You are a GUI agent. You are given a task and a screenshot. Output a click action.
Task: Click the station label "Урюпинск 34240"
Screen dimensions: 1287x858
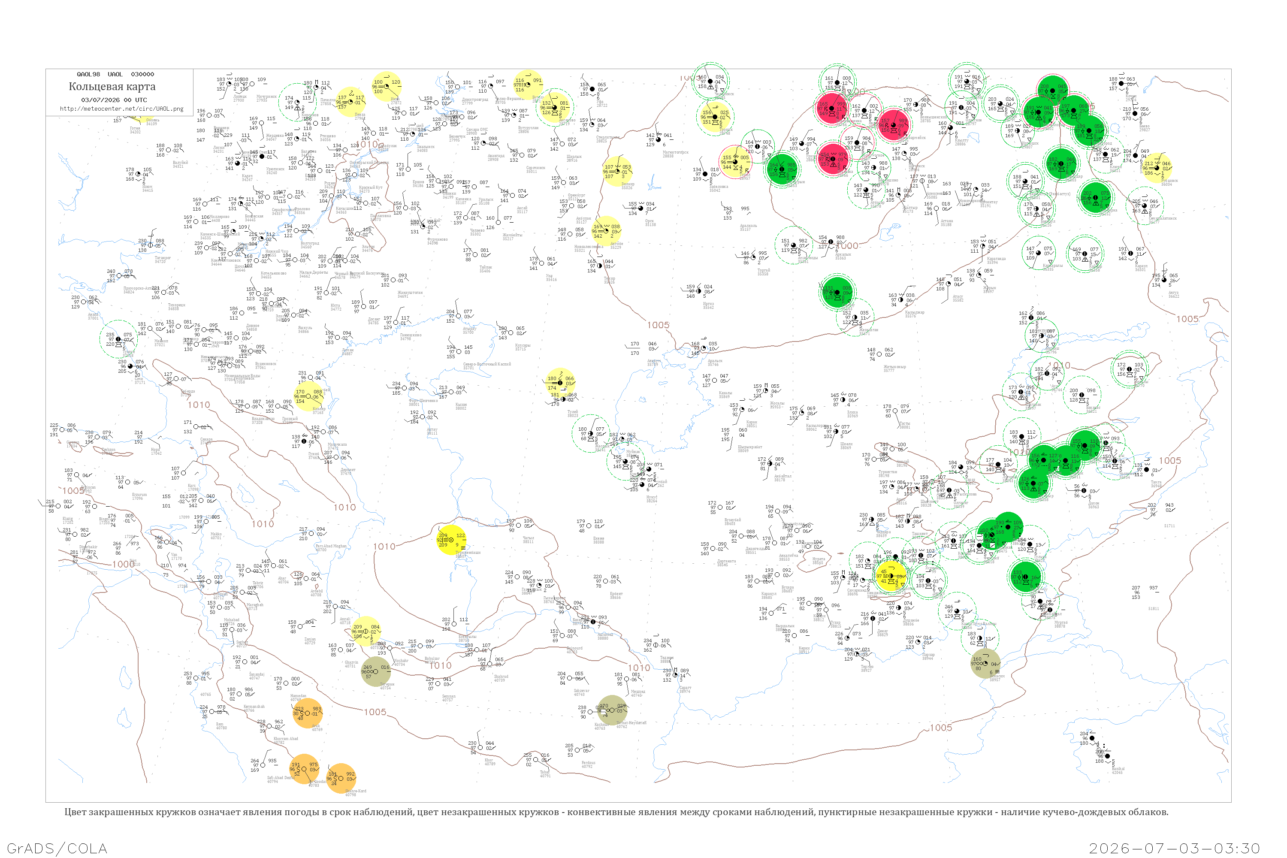click(275, 171)
